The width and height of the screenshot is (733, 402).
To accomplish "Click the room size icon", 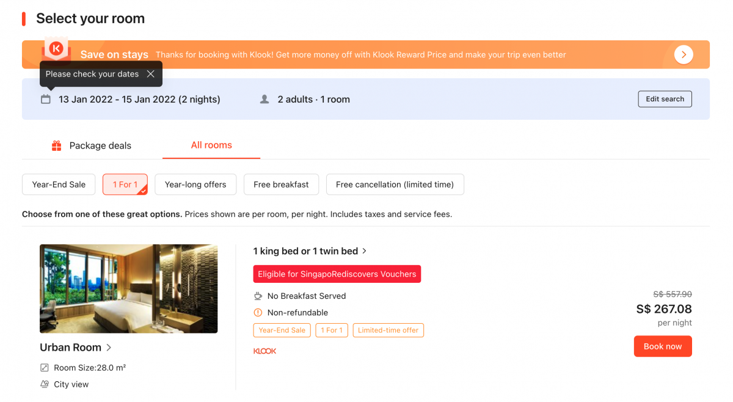I will [45, 368].
